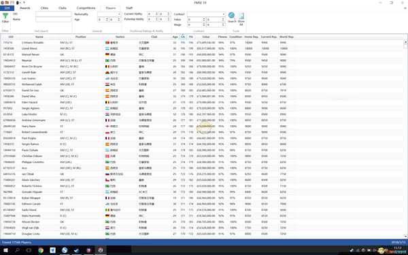Switch to the Clubs tab

(63, 8)
